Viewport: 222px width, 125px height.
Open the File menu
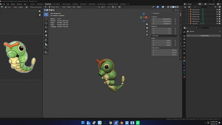4,4
